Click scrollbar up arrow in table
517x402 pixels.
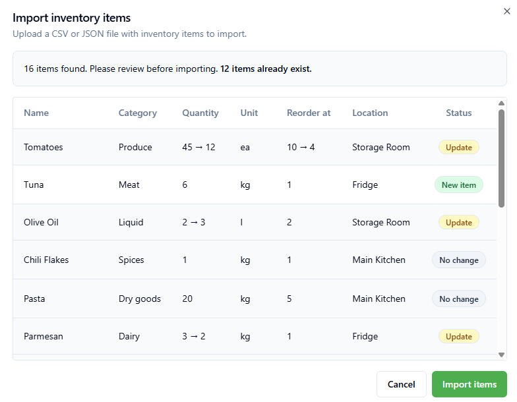point(501,103)
